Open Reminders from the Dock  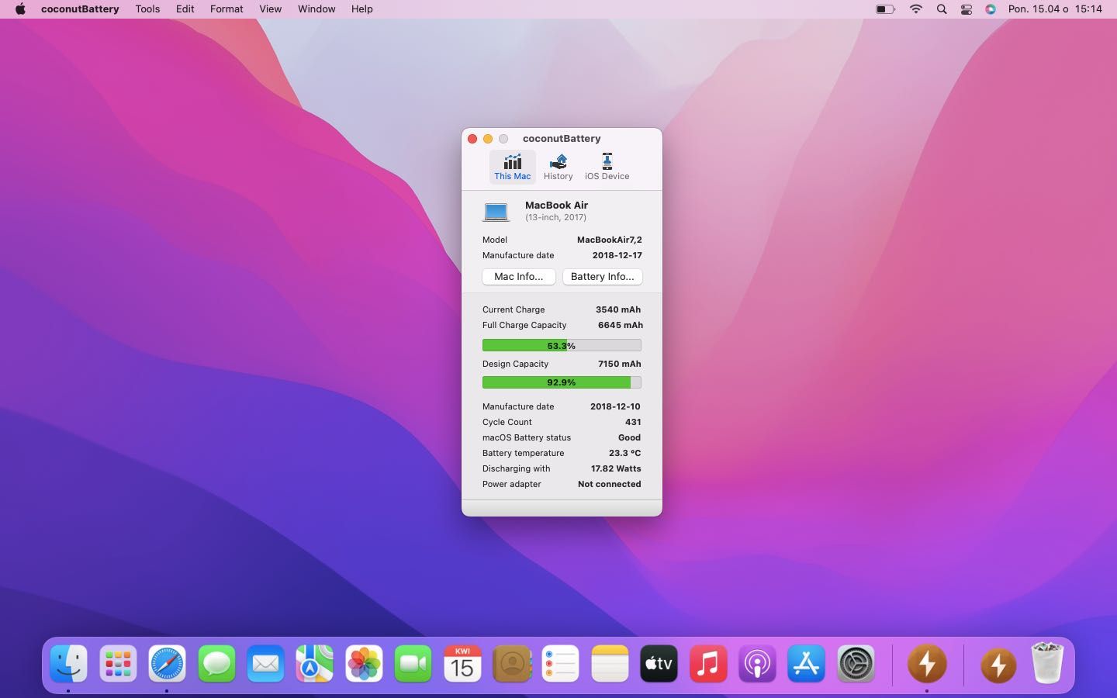click(560, 664)
